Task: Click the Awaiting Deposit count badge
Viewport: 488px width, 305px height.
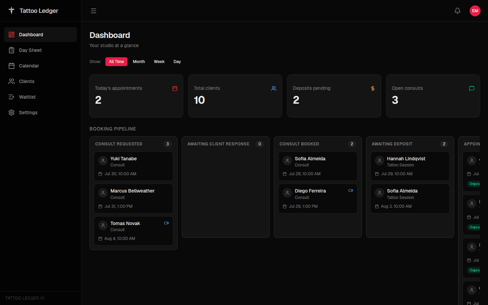Action: (x=444, y=144)
